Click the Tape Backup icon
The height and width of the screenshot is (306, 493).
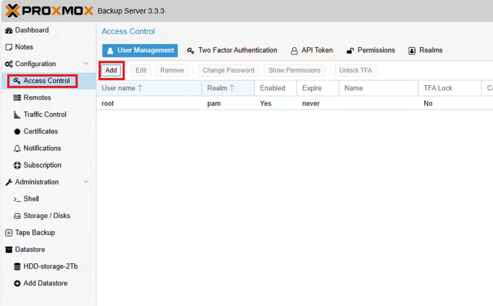tap(9, 233)
